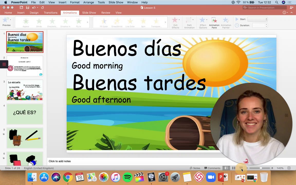Click the English (United Kingdom) language indicator
296x185 pixels.
[x=39, y=168]
